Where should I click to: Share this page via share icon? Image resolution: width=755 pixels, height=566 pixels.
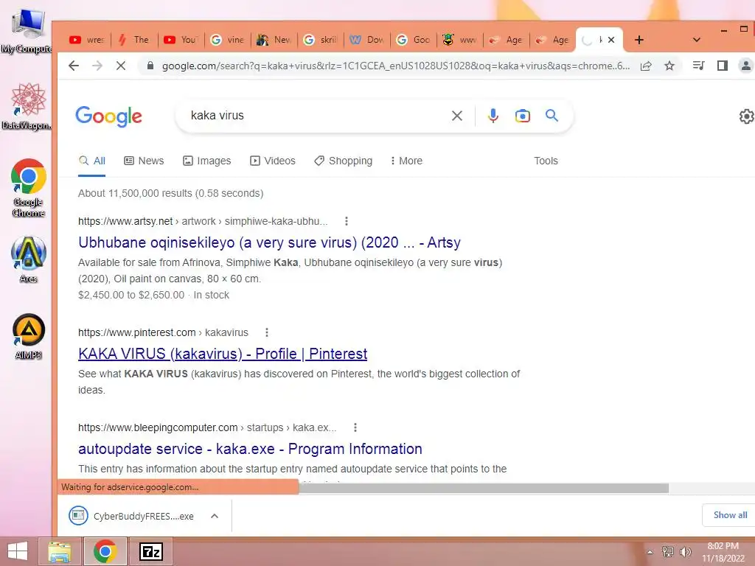coord(646,66)
